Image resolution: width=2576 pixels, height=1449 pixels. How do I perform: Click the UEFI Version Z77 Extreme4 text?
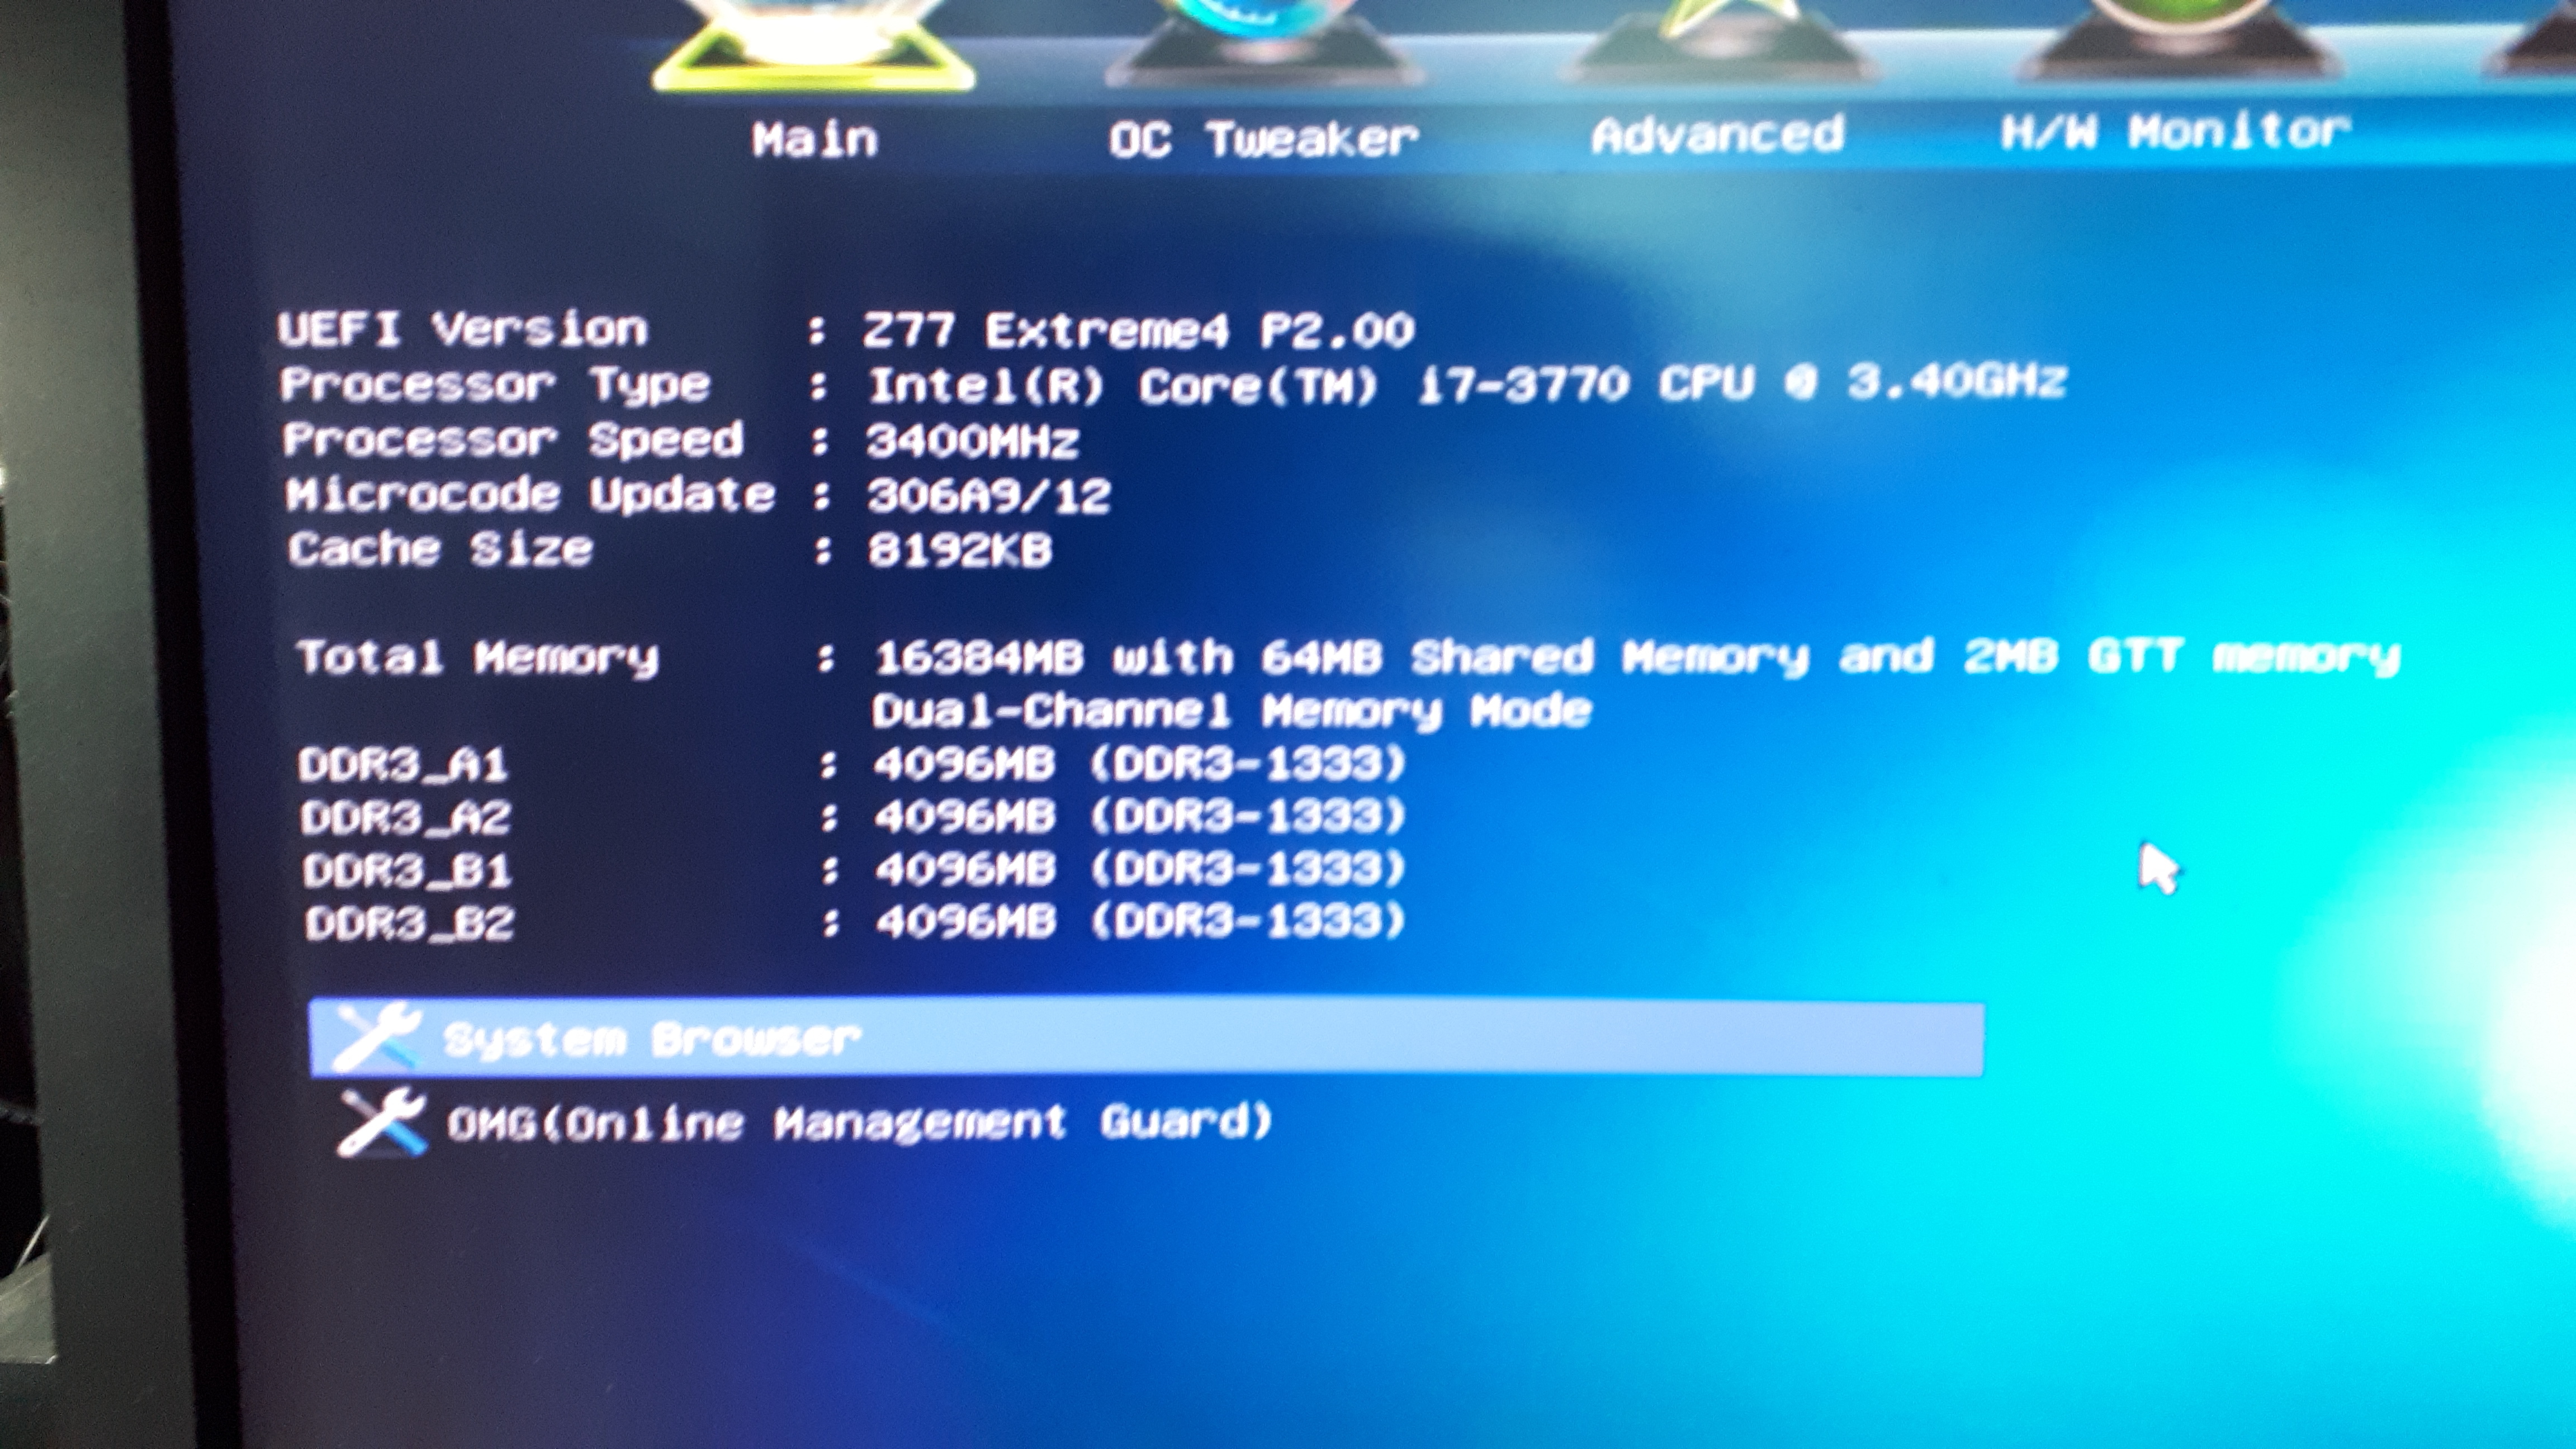(x=1138, y=330)
